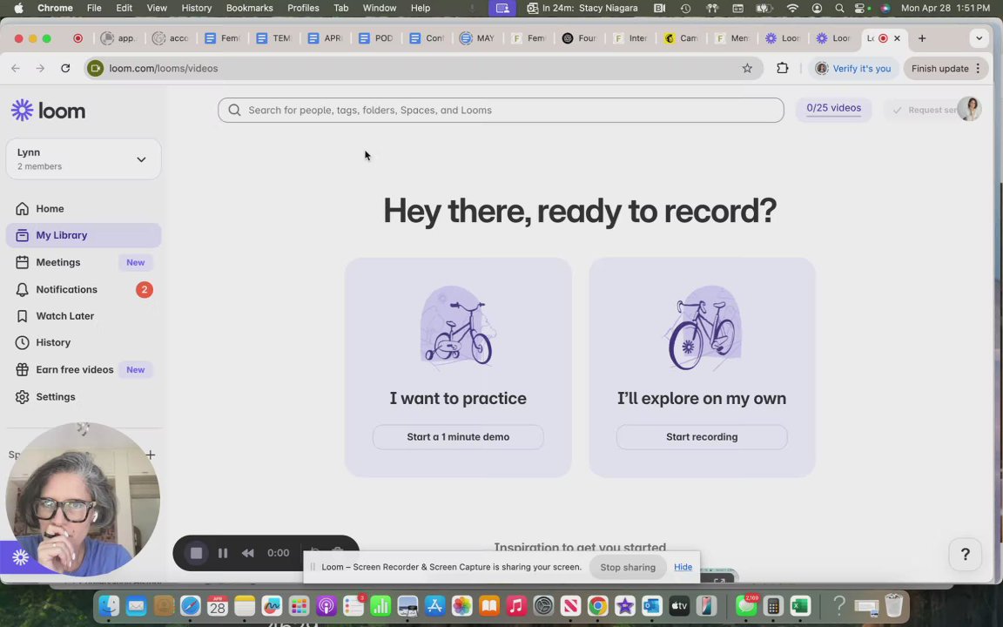Viewport: 1003px width, 627px height.
Task: Start a 1 minute demo
Action: point(458,437)
